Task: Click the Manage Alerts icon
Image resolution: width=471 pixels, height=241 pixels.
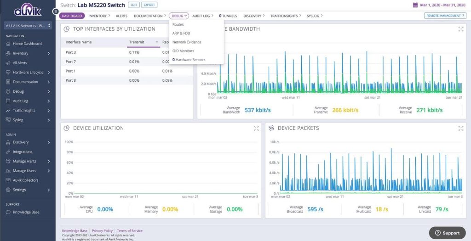Action: [x=8, y=161]
